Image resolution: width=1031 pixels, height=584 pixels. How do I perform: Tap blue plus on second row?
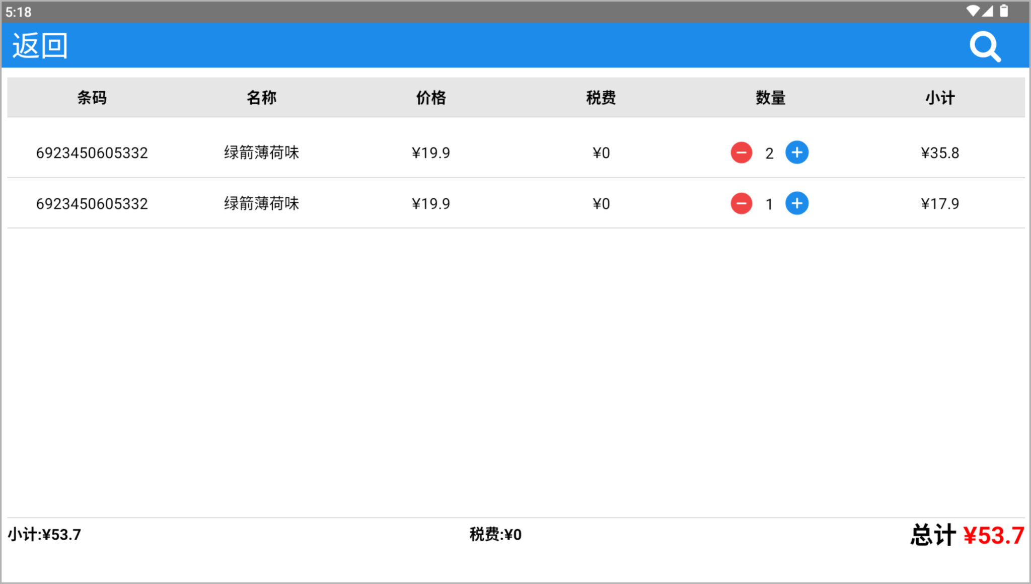tap(797, 203)
